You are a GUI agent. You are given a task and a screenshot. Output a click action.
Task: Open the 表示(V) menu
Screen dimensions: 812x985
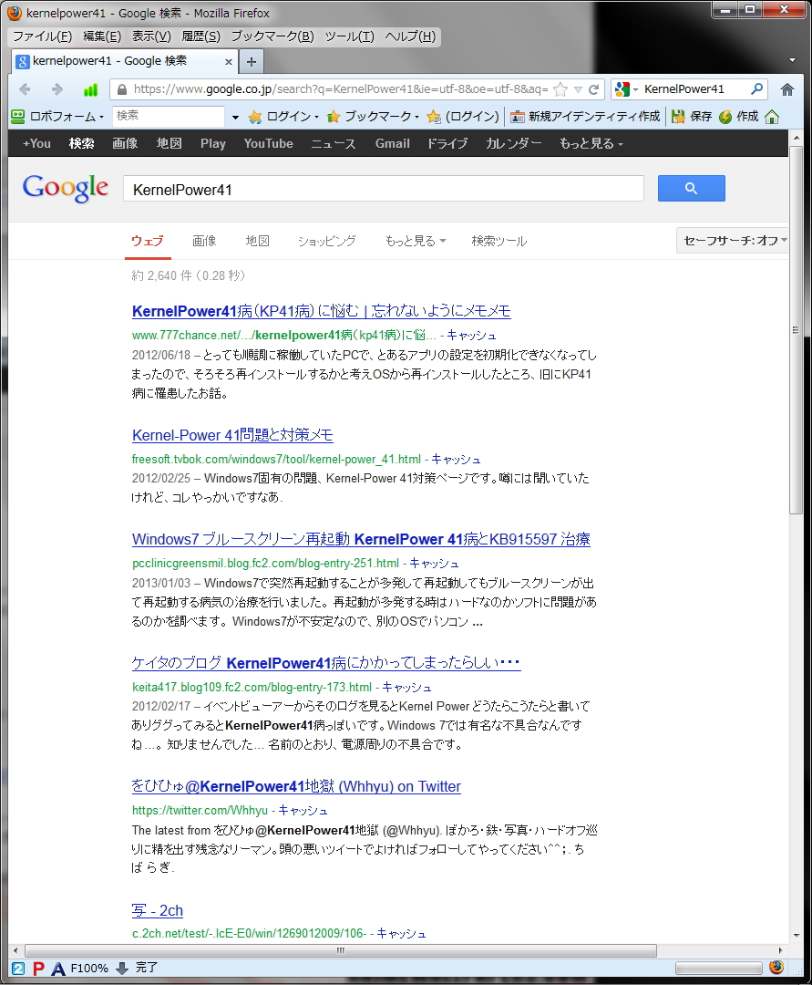[151, 36]
